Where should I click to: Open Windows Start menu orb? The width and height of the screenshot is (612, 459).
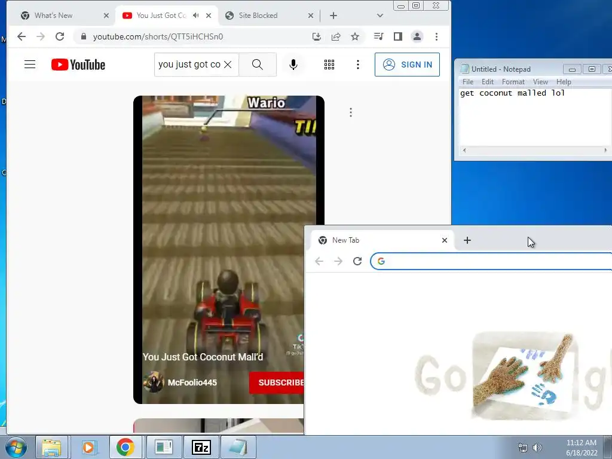click(16, 447)
